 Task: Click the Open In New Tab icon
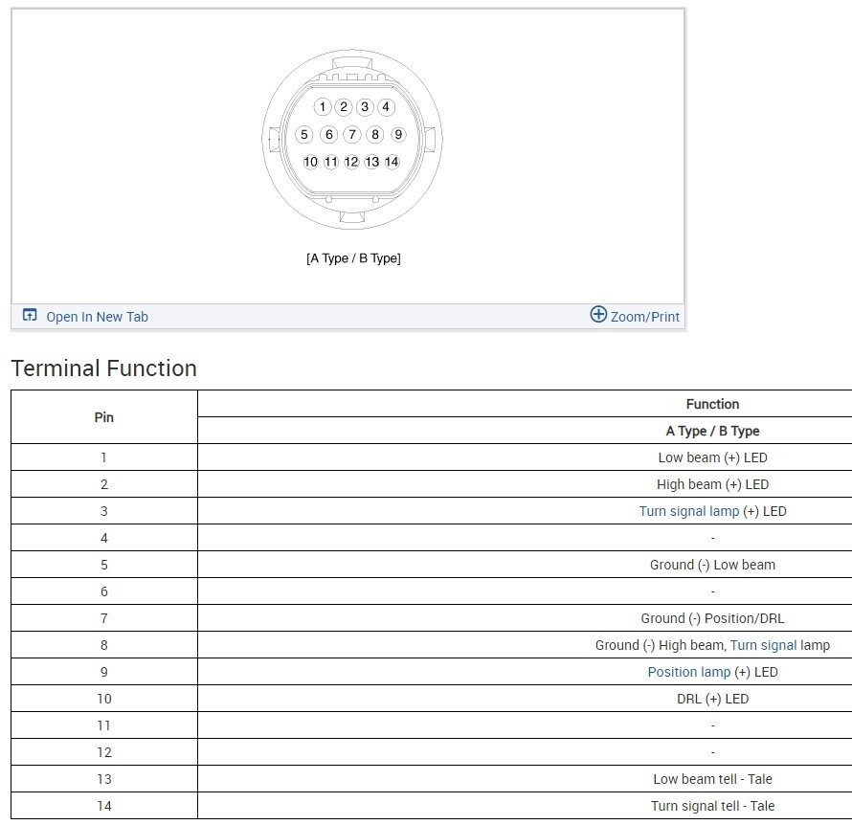coord(30,315)
